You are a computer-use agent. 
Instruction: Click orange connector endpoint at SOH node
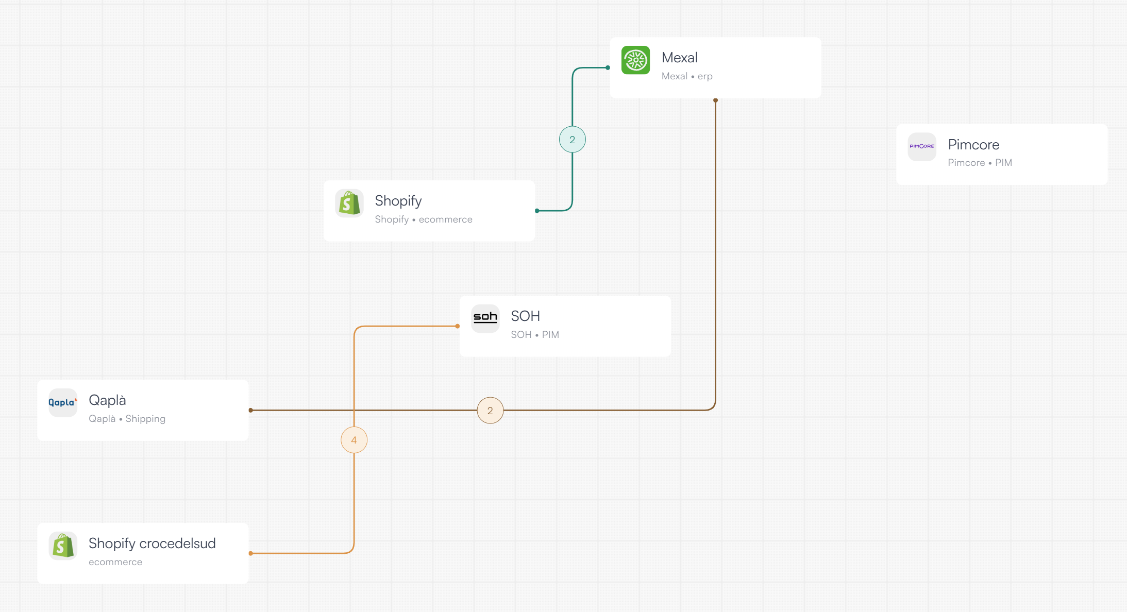point(458,326)
